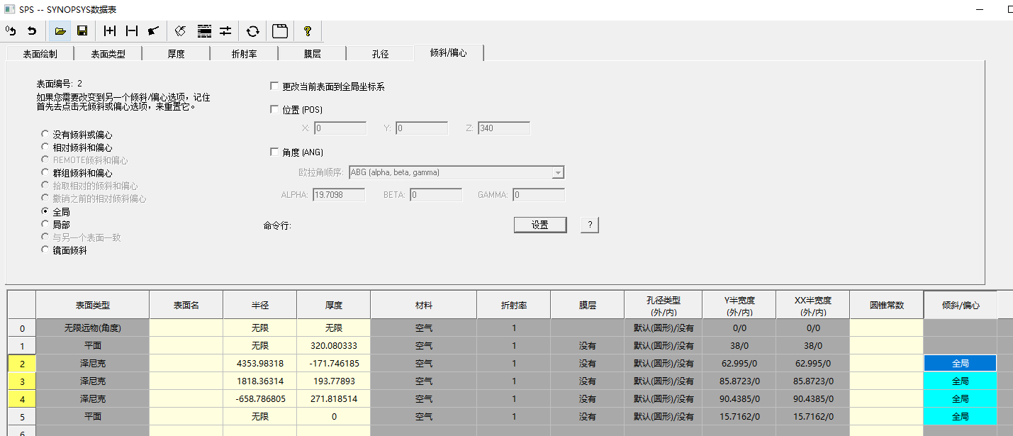Click the refresh circular arrows icon

pos(252,31)
